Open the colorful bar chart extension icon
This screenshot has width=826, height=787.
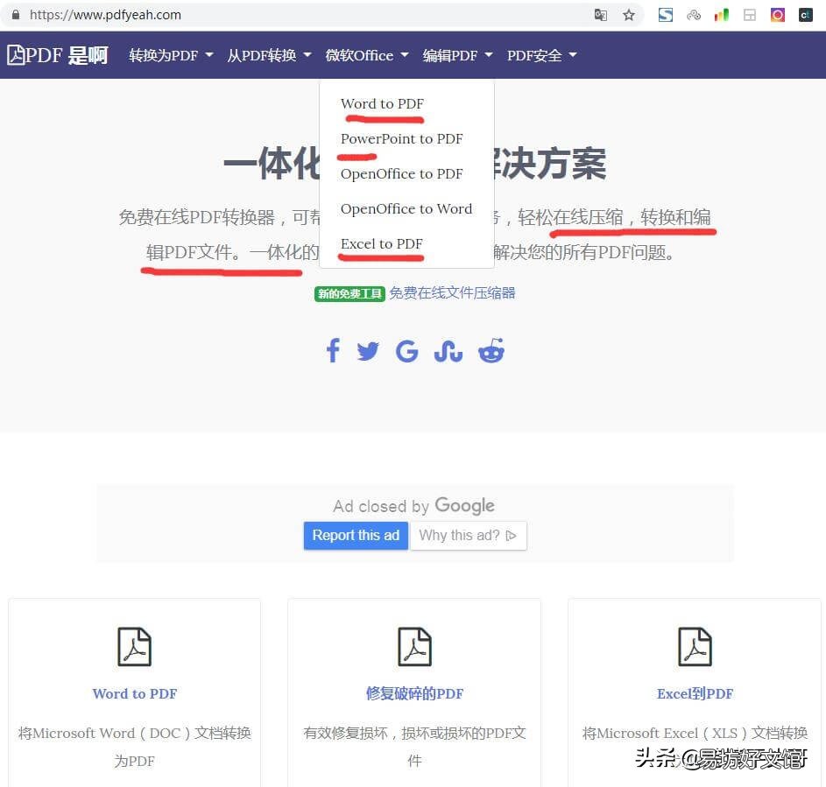point(721,15)
